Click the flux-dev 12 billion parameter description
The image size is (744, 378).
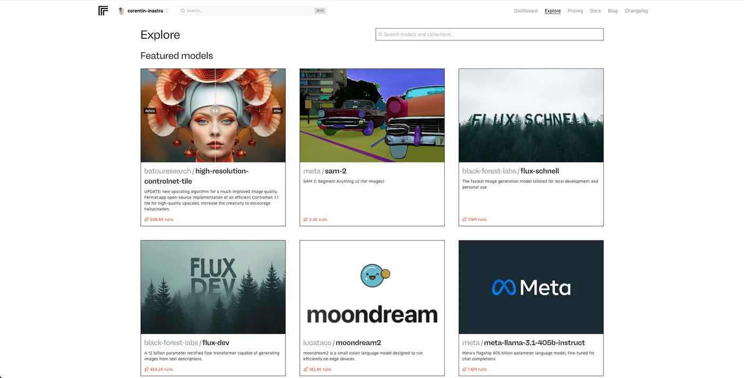[x=211, y=356]
